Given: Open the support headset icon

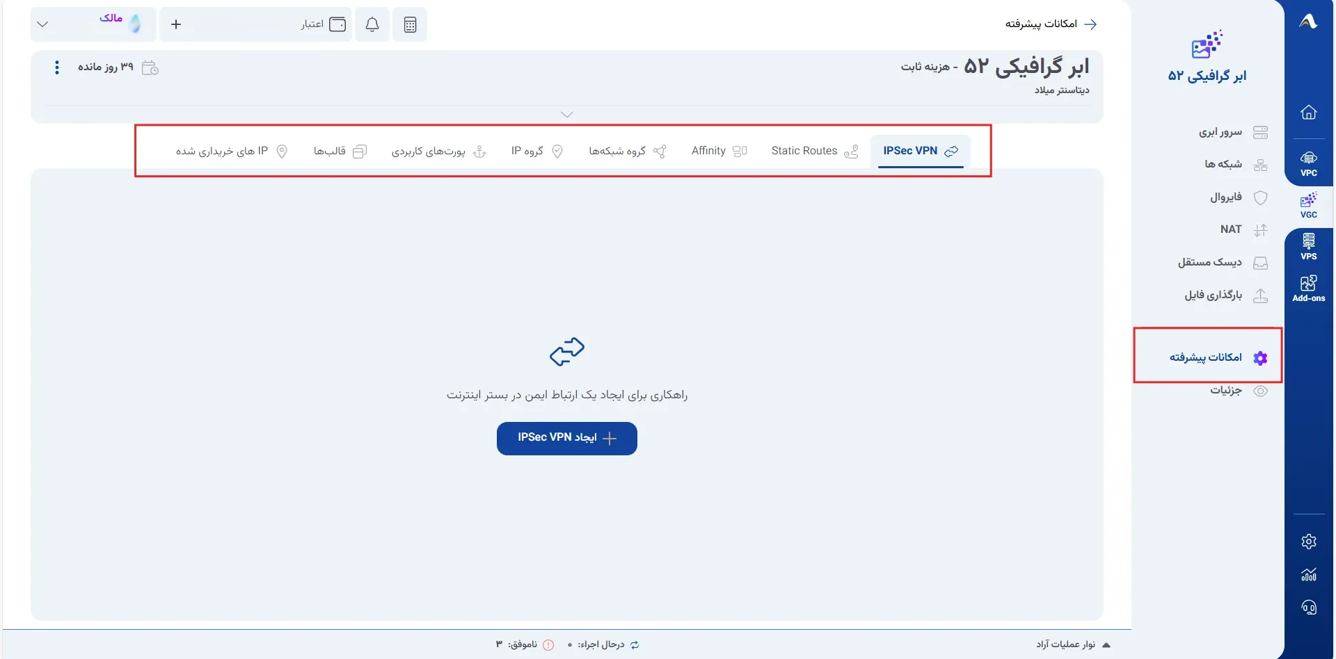Looking at the screenshot, I should pyautogui.click(x=1308, y=608).
